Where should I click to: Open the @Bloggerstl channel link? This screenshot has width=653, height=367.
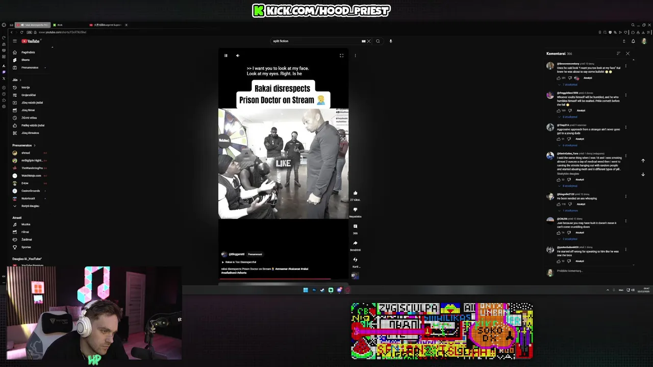[237, 254]
